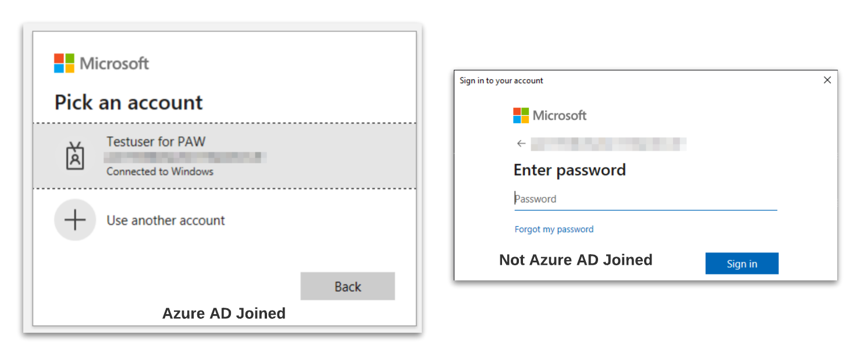Click the Microsoft logo on the account picker
Viewport: 861px width, 356px height.
click(x=100, y=62)
